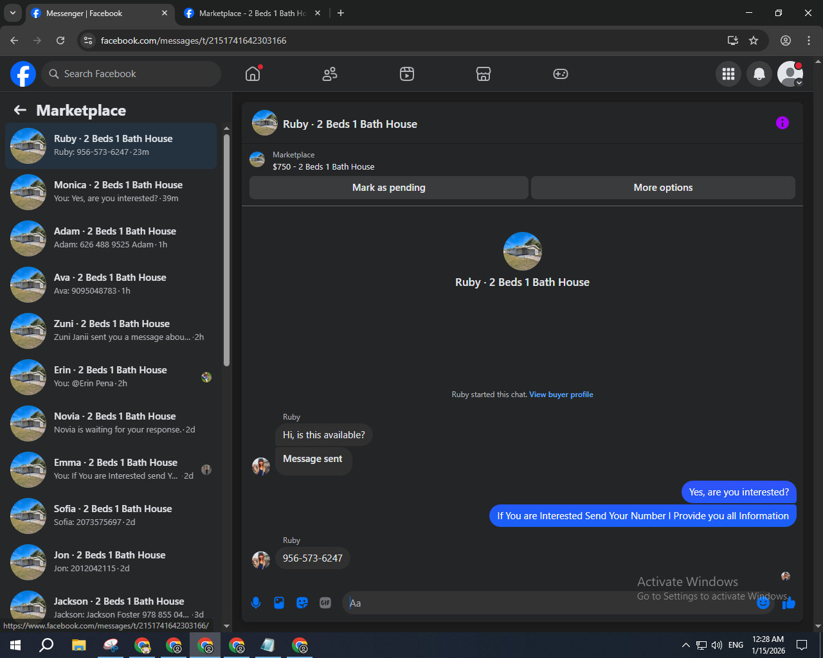This screenshot has height=658, width=823.
Task: Choose a sticker icon in composer
Action: [302, 603]
